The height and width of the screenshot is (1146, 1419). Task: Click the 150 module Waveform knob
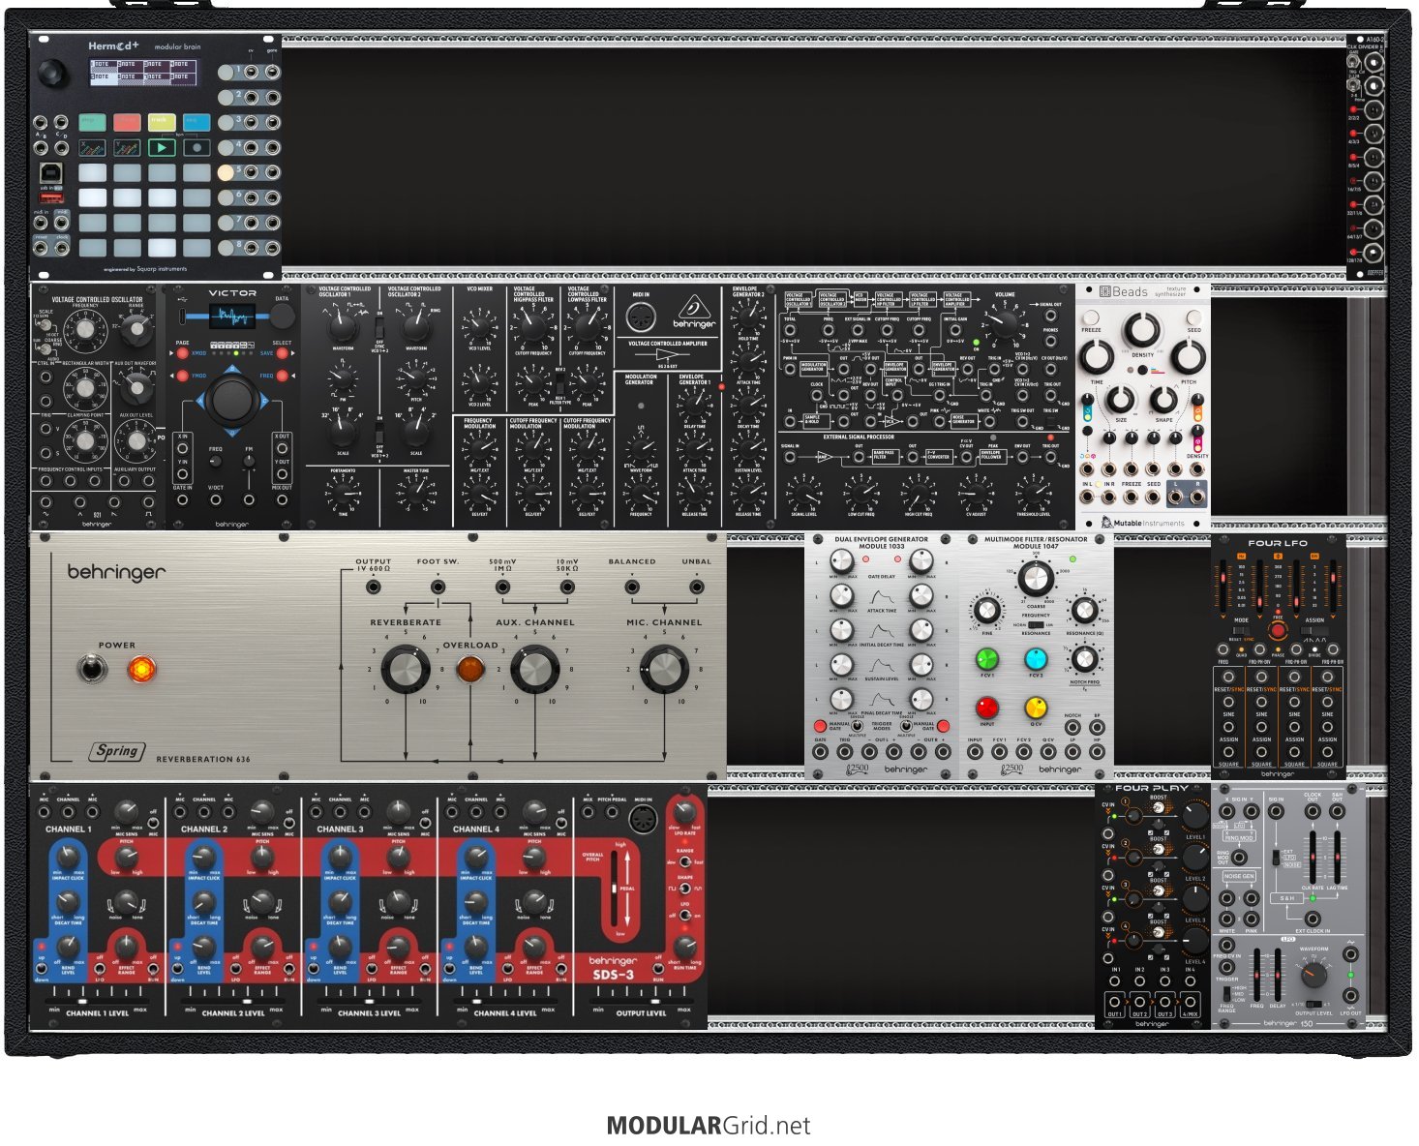tap(1313, 975)
